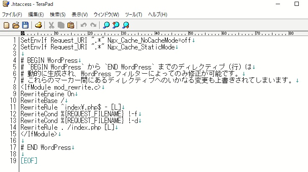
Task: Search downward with the third magnifier icon
Action: (x=126, y=25)
